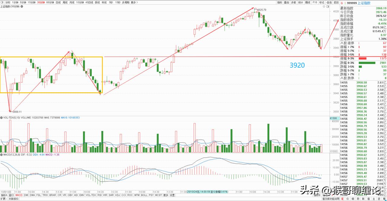Screen dimensions: 387x201
Task: Click the 涨幅 0-3% distribution row
Action: pos(363,58)
